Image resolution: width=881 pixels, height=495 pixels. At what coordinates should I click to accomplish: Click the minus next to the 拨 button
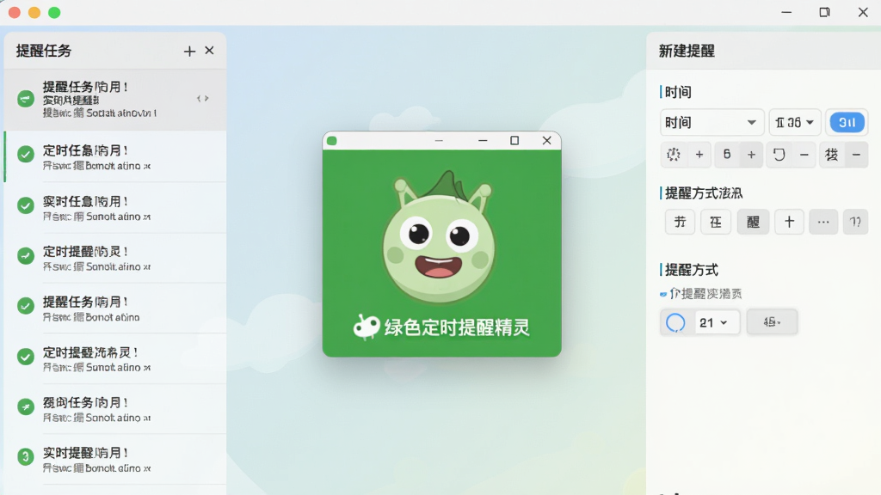(x=856, y=155)
